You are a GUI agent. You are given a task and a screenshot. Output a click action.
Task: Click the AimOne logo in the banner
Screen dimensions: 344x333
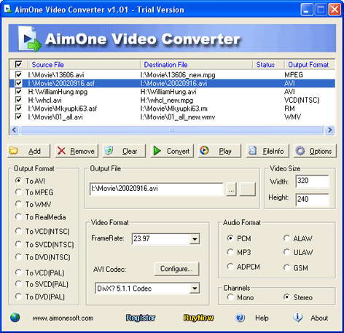click(30, 39)
